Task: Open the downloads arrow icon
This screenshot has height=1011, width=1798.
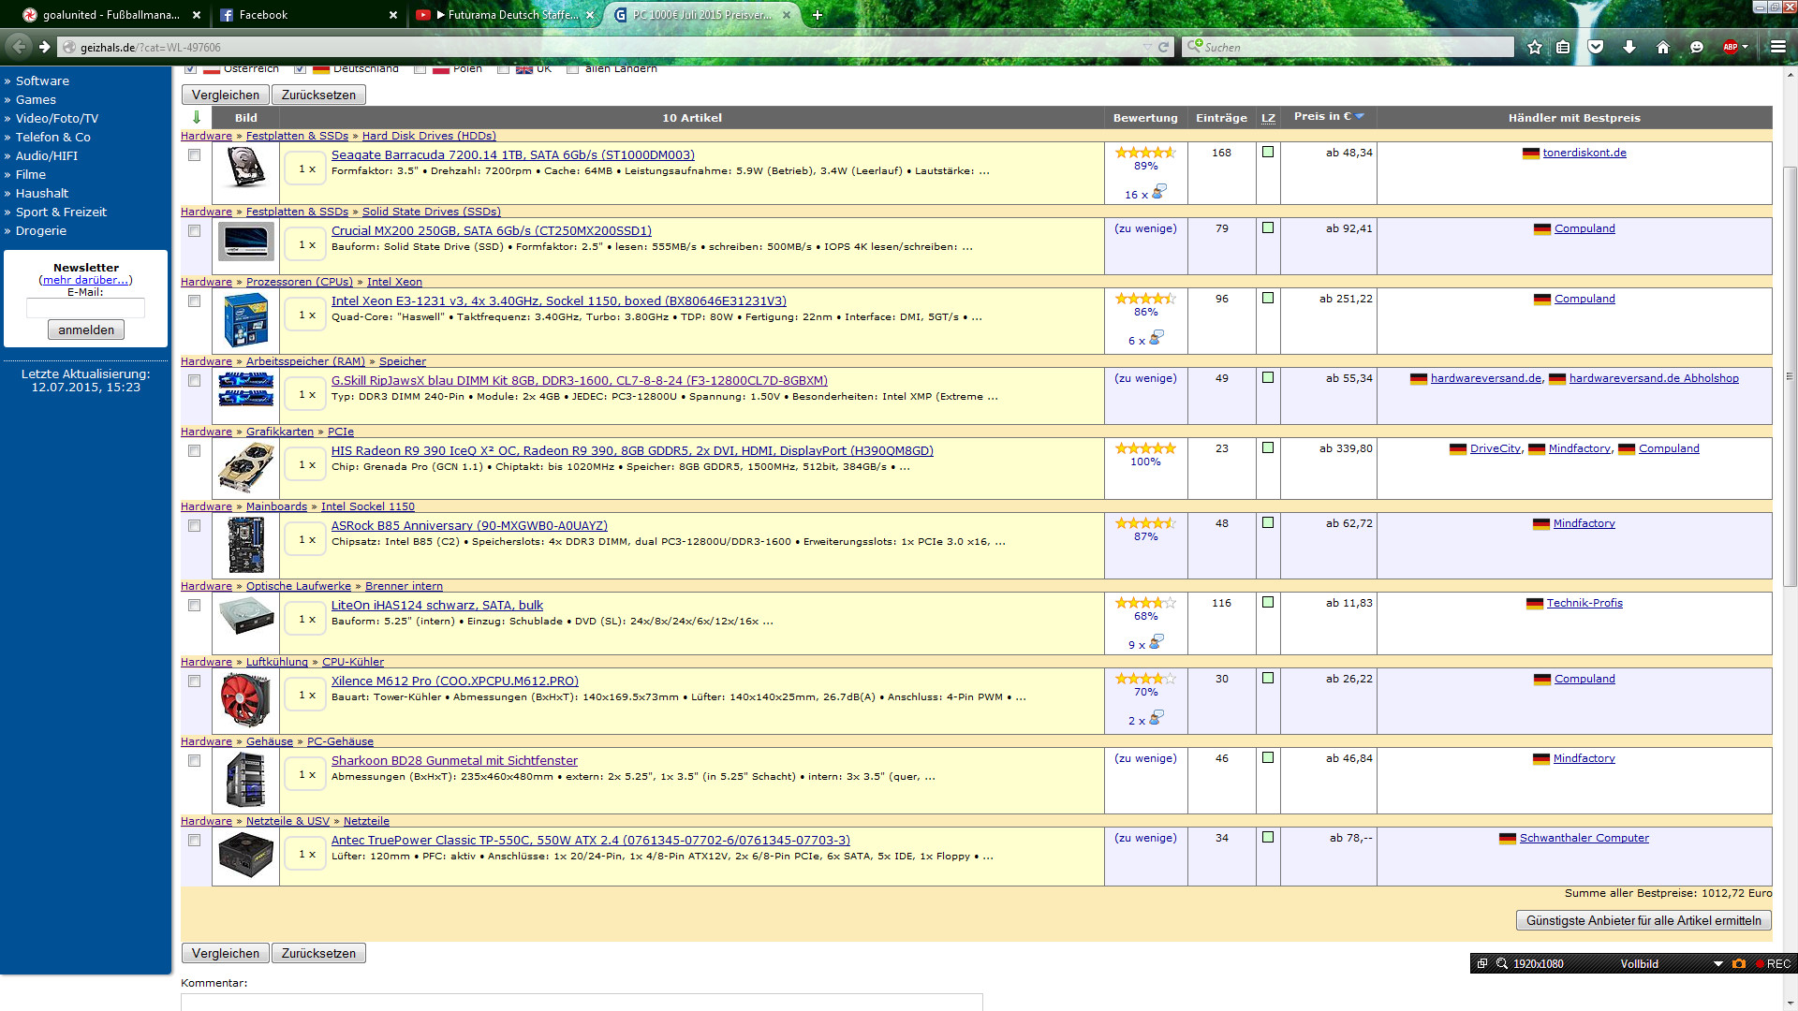Action: pos(1629,47)
